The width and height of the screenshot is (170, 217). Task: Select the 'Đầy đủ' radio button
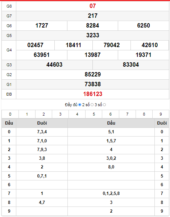(x=80, y=105)
